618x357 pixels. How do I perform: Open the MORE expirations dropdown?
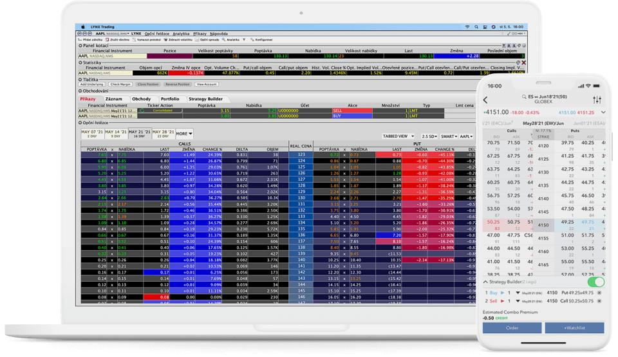click(184, 134)
